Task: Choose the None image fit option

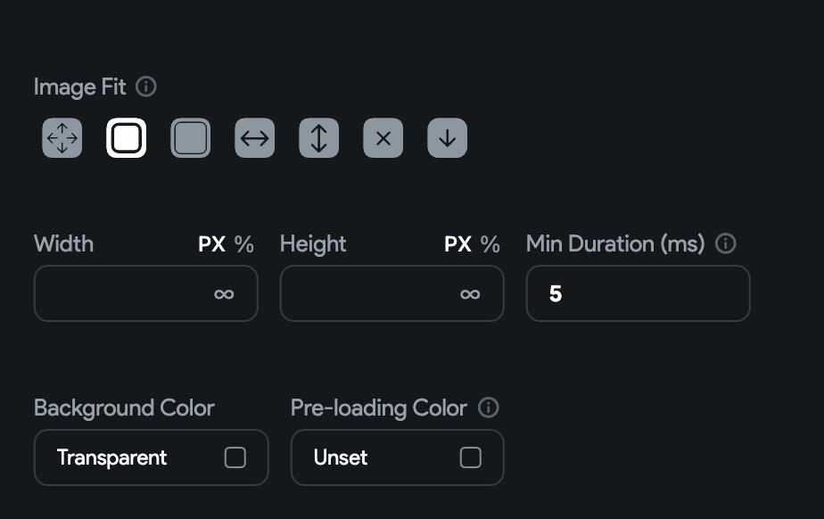Action: 383,137
